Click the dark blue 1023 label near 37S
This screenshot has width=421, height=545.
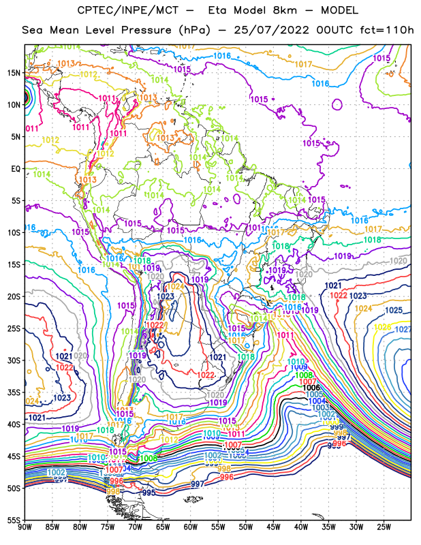click(x=62, y=398)
